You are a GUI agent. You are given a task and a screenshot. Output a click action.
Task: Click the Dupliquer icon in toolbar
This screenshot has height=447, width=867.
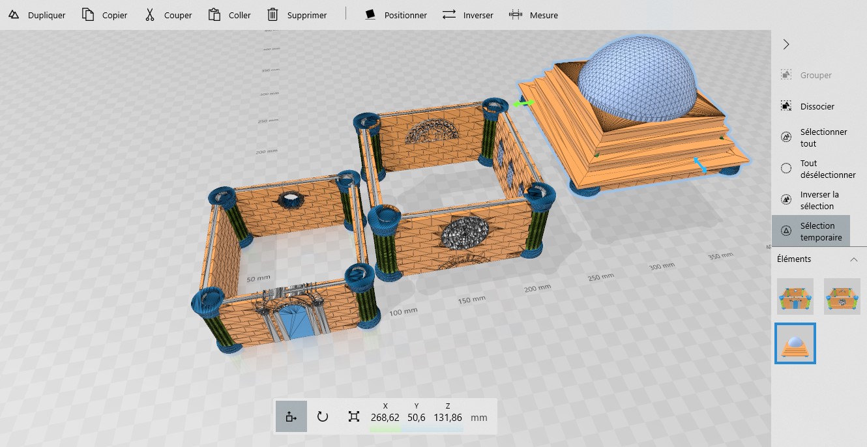[14, 15]
